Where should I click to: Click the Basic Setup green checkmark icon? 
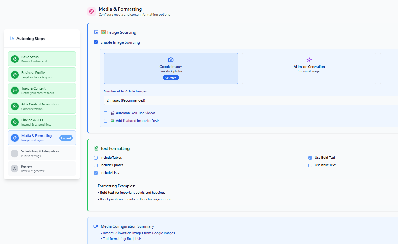(15, 59)
